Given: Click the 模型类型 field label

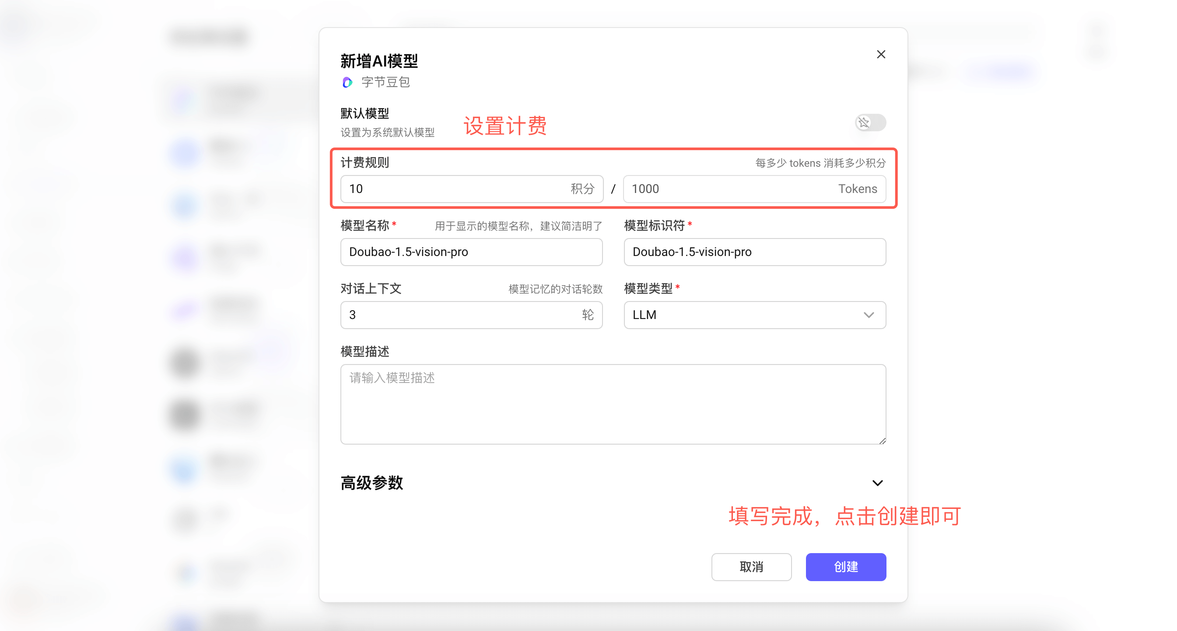Looking at the screenshot, I should 648,289.
